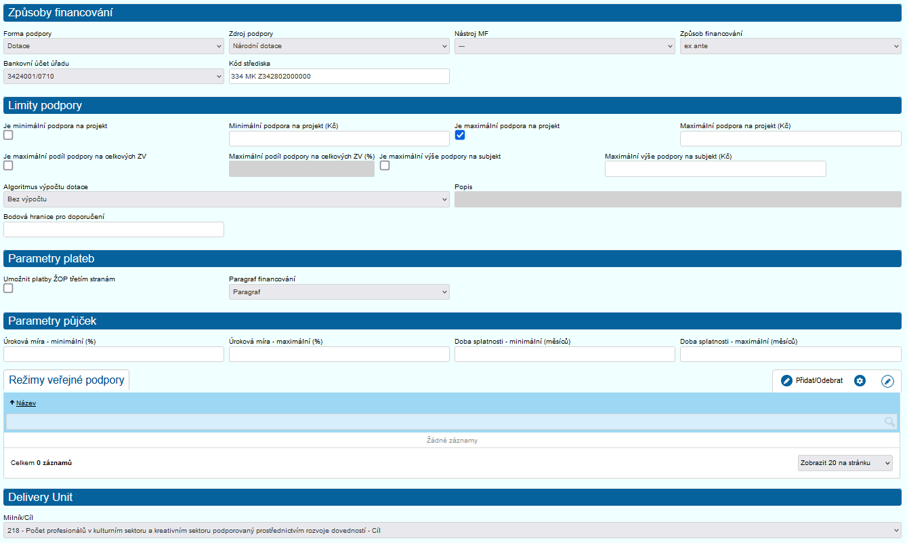Check 'Je maximální podíl podpory na celkových ZV'
Image resolution: width=907 pixels, height=543 pixels.
[8, 165]
